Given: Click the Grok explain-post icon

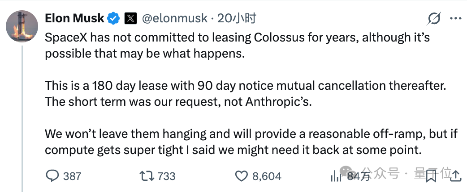Looking at the screenshot, I should tap(434, 19).
